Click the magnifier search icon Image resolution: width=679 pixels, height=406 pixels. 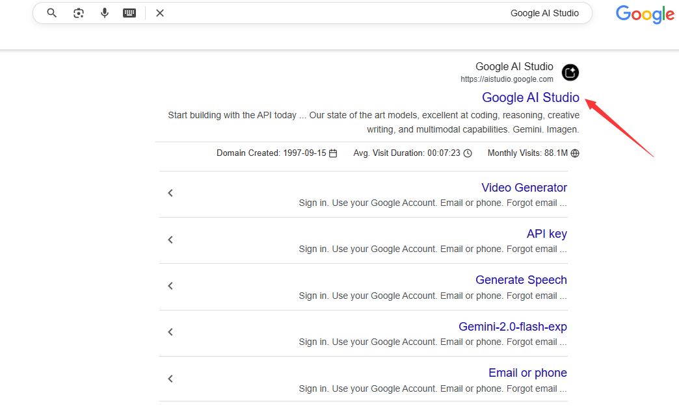click(51, 13)
